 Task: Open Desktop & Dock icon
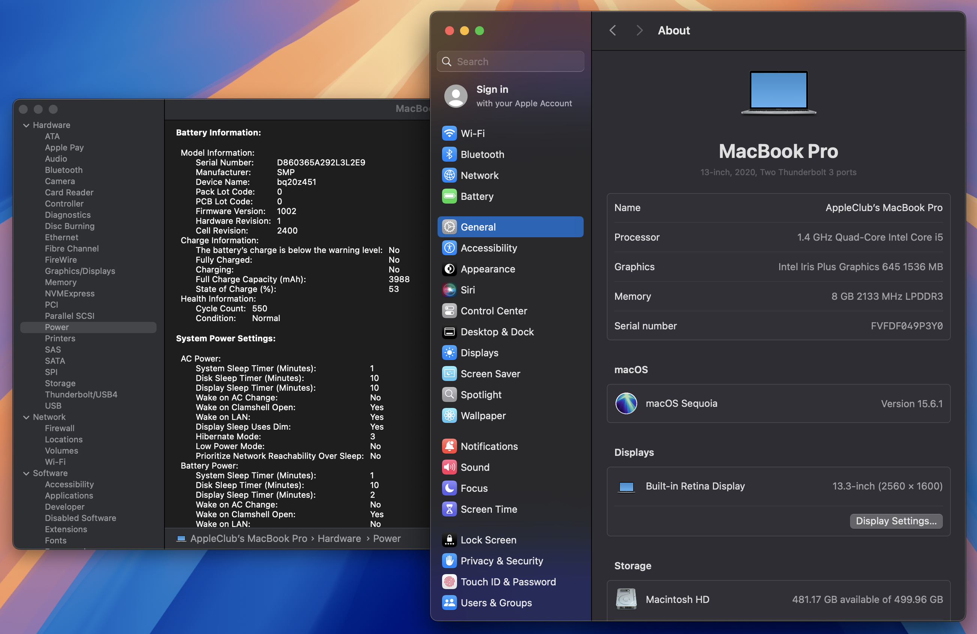point(449,331)
